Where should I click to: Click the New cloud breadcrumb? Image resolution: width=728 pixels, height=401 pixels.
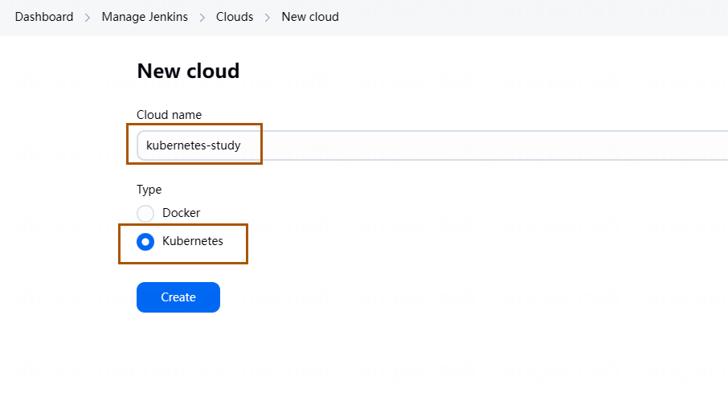[310, 17]
